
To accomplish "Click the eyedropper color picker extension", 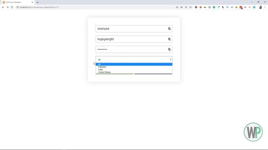I will tap(219, 7).
